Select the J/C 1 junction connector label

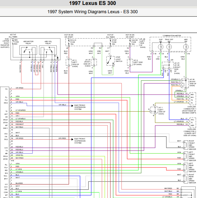click(x=162, y=111)
